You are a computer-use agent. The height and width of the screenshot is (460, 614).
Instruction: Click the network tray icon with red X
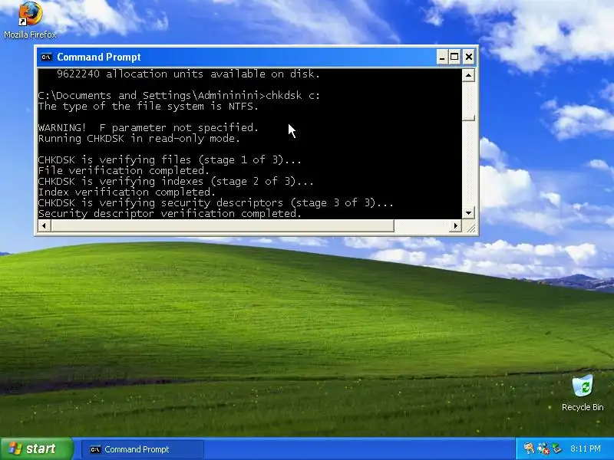tap(543, 449)
